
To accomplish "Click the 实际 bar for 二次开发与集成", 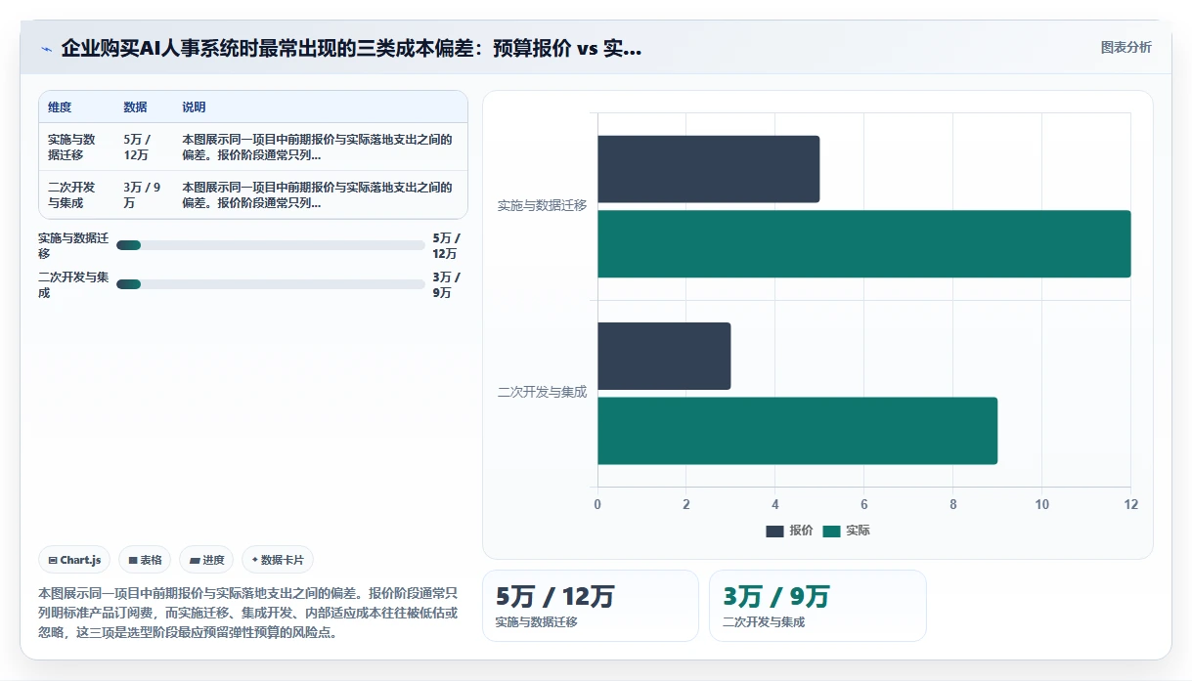I will click(797, 431).
